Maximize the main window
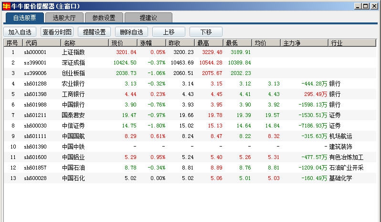381x222 pixels. pyautogui.click(x=365, y=6)
